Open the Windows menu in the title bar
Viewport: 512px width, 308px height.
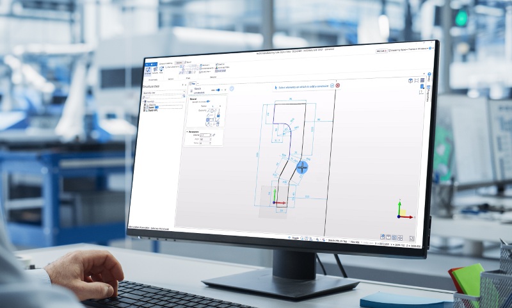point(419,50)
